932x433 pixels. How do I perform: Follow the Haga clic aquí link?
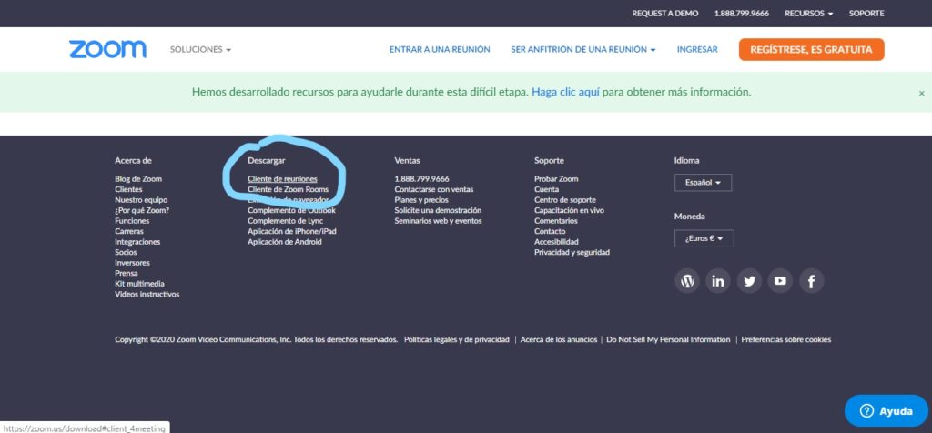pyautogui.click(x=565, y=92)
